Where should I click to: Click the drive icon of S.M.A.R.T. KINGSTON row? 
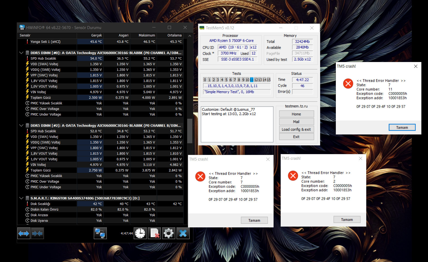(x=27, y=198)
